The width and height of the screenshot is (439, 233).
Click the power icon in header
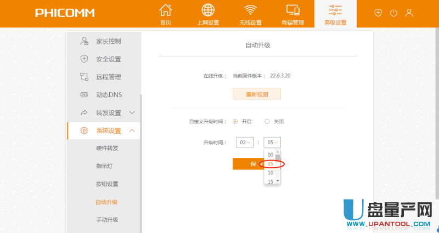click(x=393, y=13)
